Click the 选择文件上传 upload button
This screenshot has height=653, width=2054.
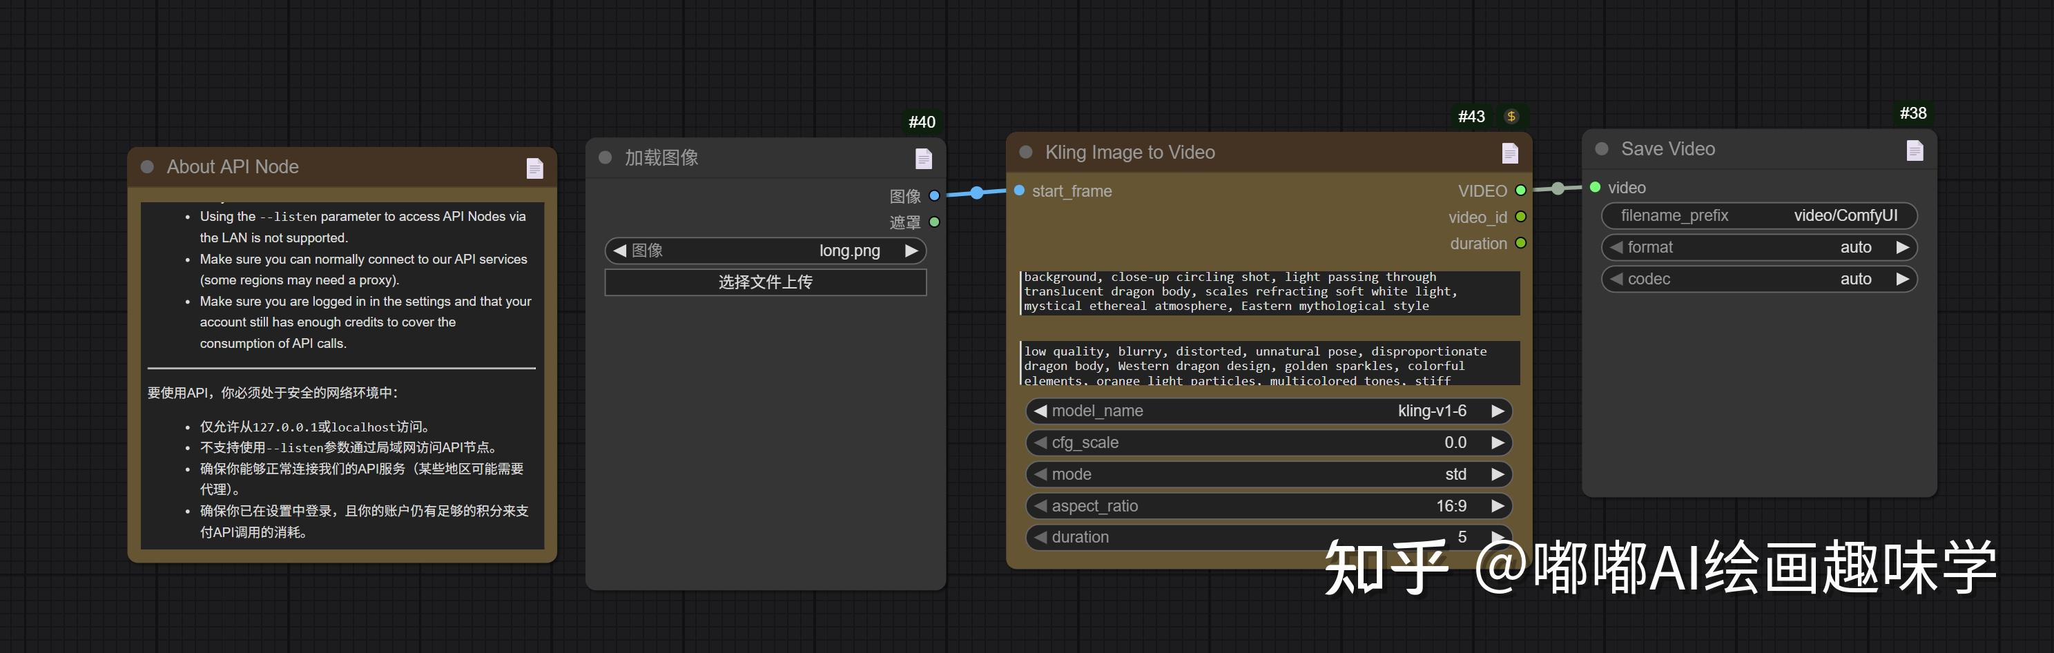(x=765, y=282)
